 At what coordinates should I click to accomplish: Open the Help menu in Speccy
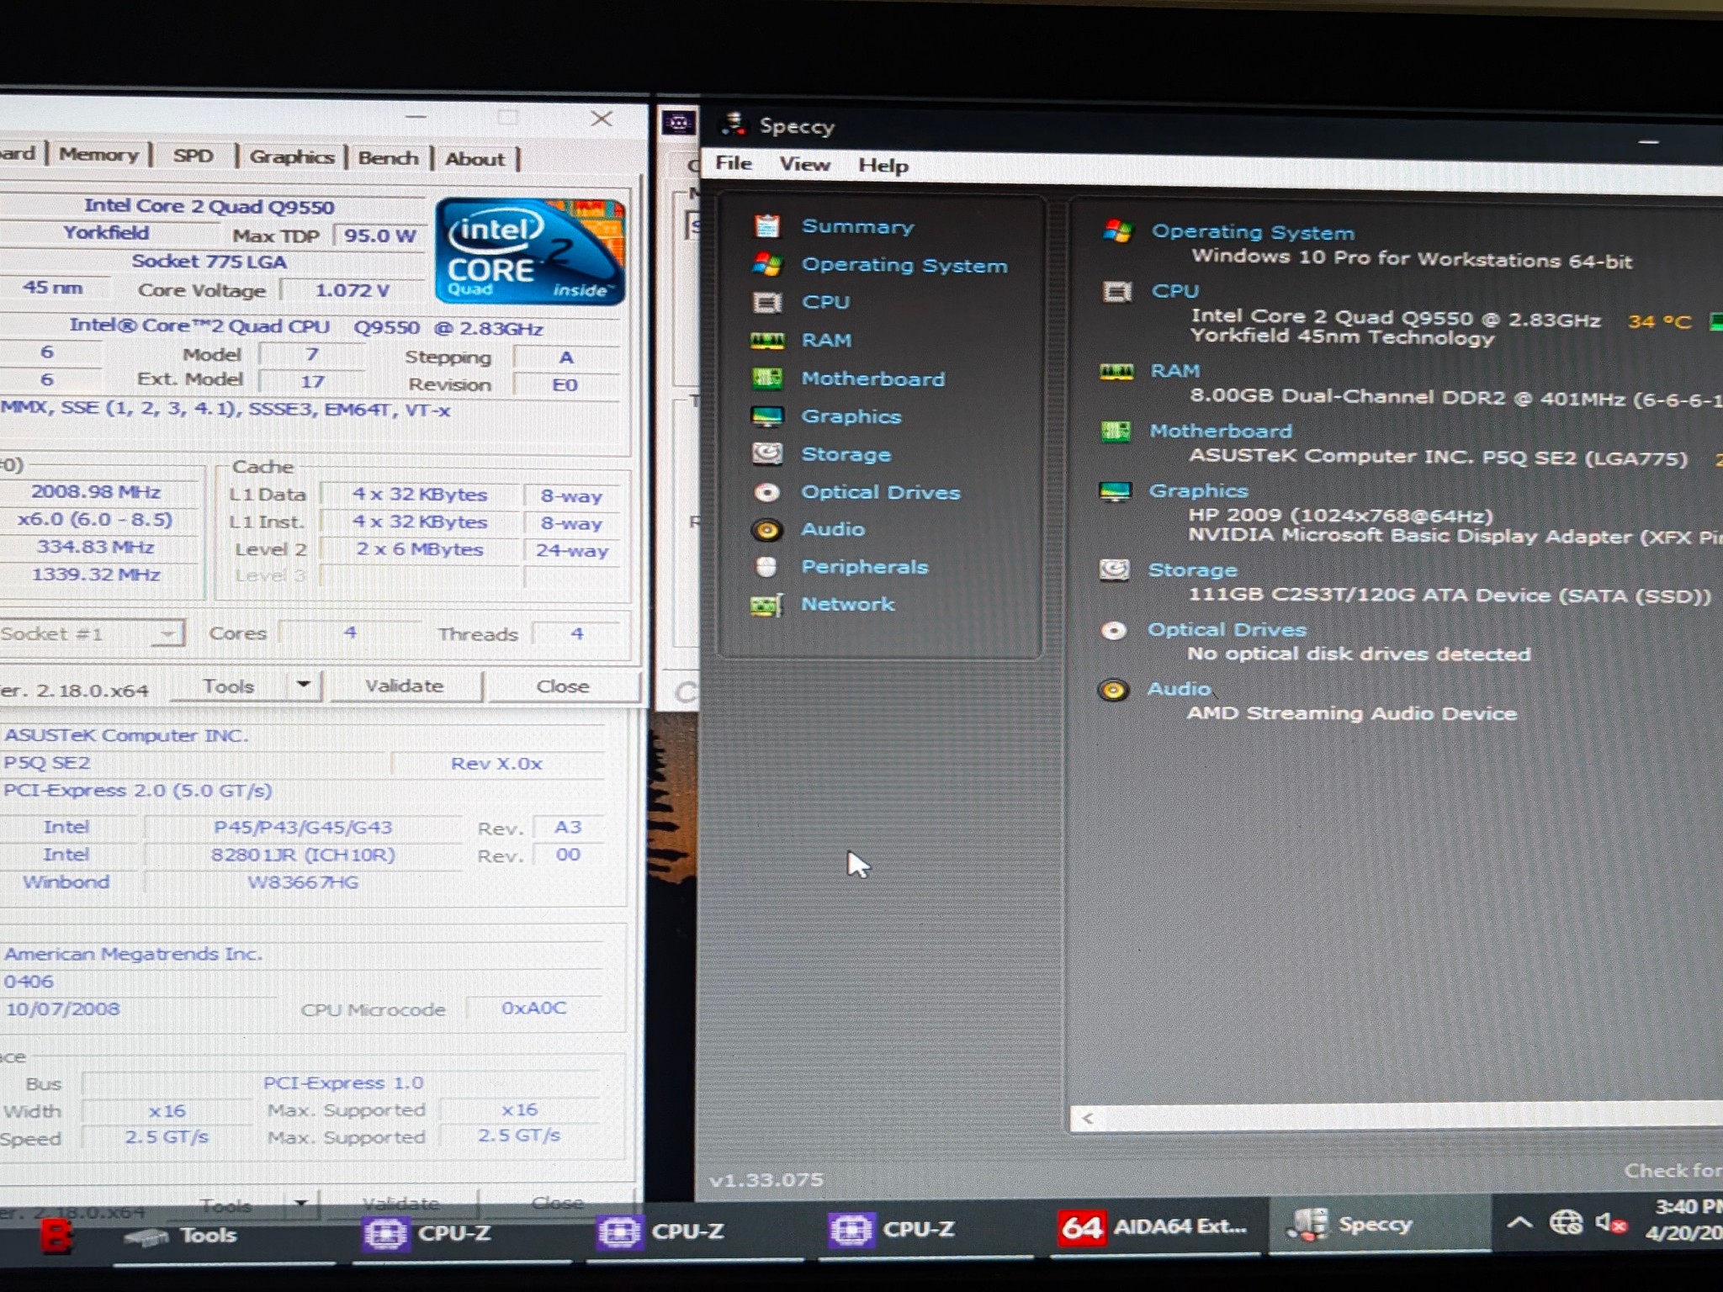point(883,166)
